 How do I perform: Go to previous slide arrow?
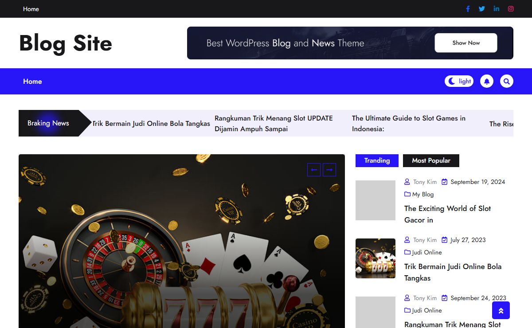(x=314, y=170)
